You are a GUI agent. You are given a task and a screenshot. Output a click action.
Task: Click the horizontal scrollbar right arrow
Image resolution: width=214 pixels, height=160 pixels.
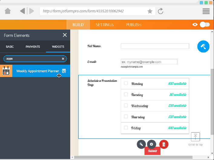208,157
